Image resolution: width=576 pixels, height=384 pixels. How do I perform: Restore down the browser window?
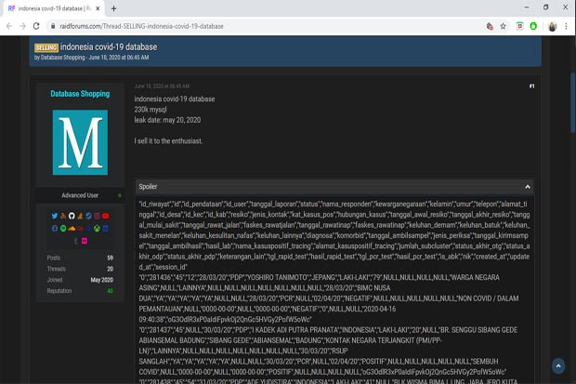[546, 7]
